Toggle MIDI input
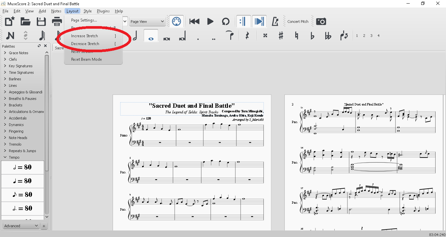Image resolution: width=446 pixels, height=237 pixels. point(176,22)
